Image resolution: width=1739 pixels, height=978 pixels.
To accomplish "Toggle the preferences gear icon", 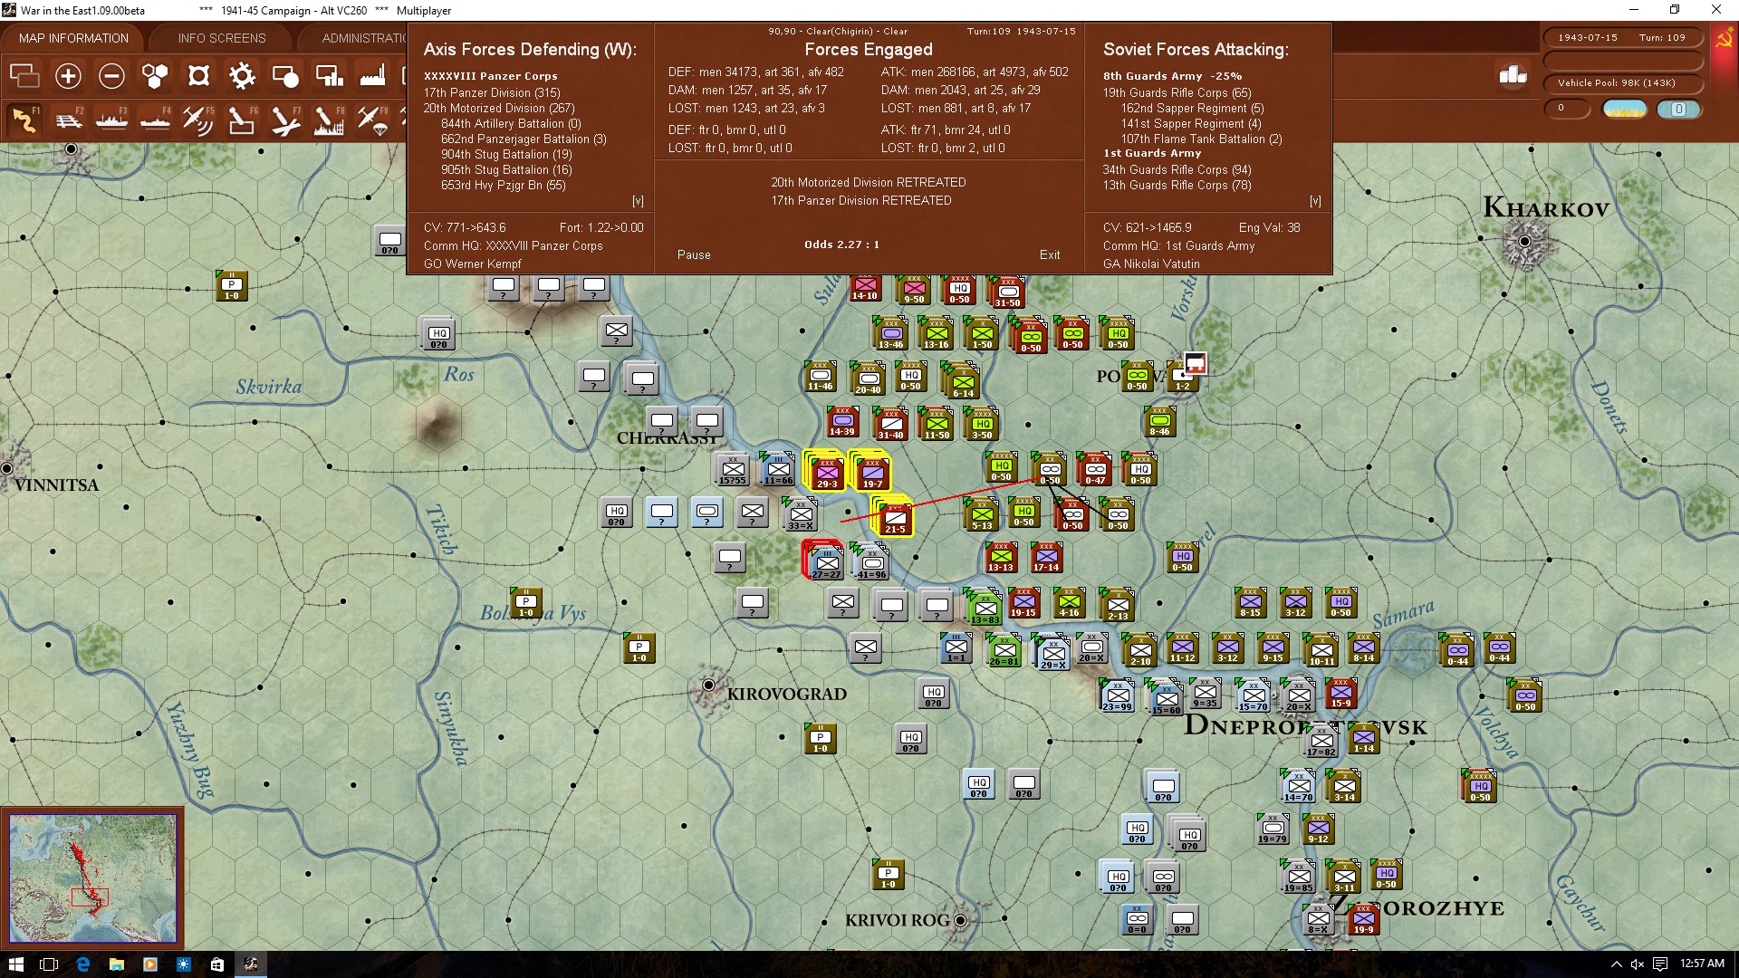I will point(242,76).
